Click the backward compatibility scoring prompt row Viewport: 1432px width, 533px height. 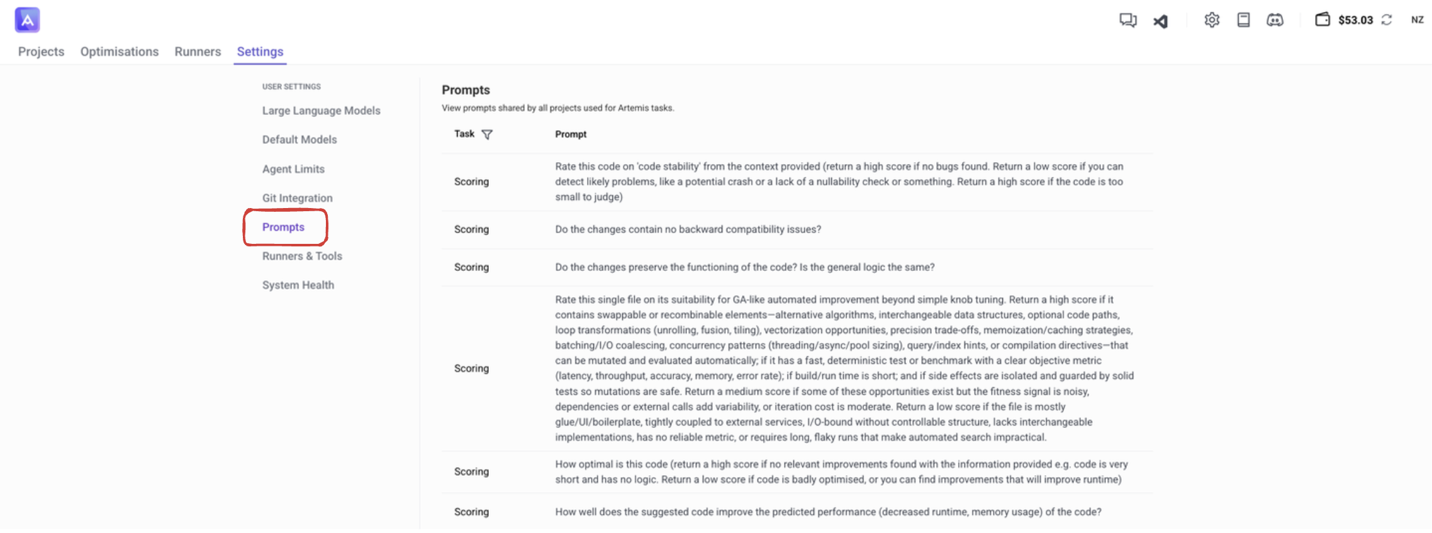[688, 229]
